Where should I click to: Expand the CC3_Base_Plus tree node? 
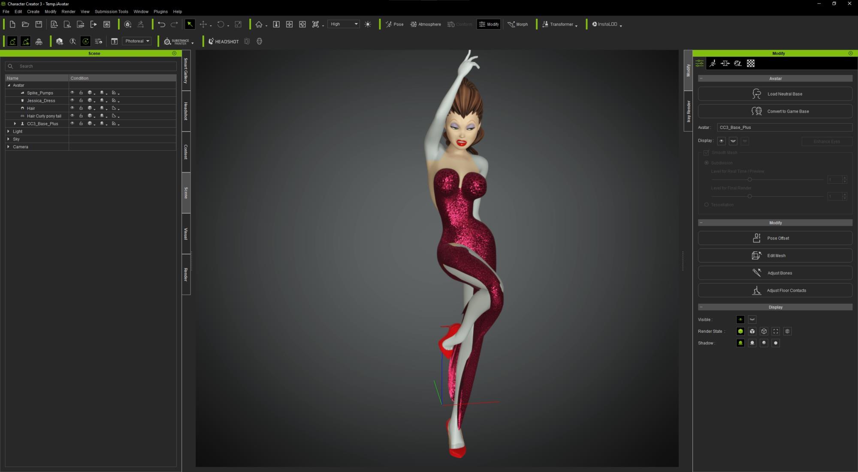15,124
